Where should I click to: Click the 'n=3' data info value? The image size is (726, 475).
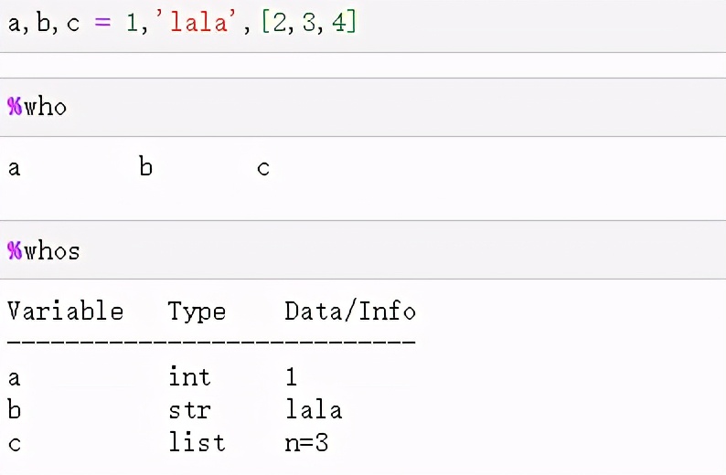coord(306,443)
